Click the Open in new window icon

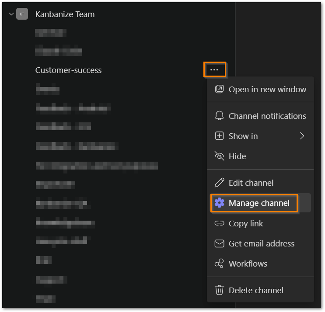point(219,89)
